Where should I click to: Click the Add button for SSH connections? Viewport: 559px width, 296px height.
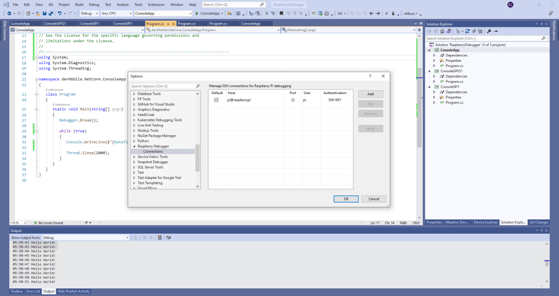click(370, 94)
